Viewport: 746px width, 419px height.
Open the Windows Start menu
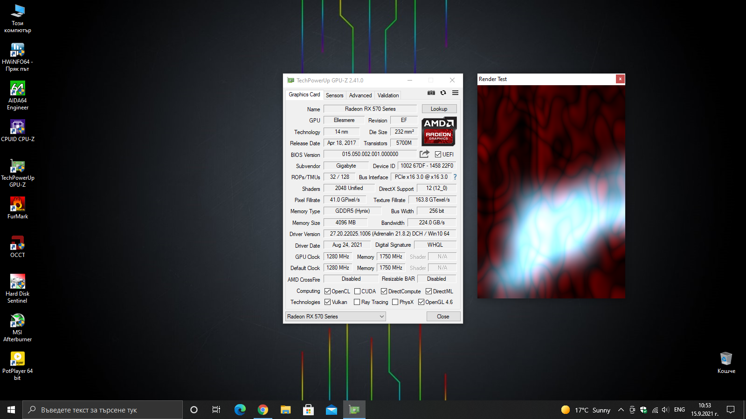click(x=11, y=410)
